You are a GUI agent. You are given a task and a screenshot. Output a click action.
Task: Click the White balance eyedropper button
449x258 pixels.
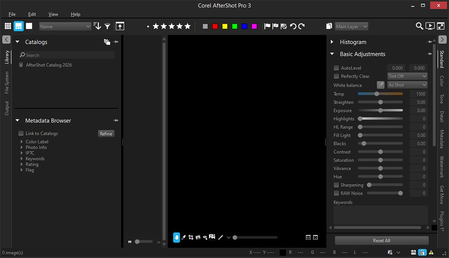tap(381, 85)
